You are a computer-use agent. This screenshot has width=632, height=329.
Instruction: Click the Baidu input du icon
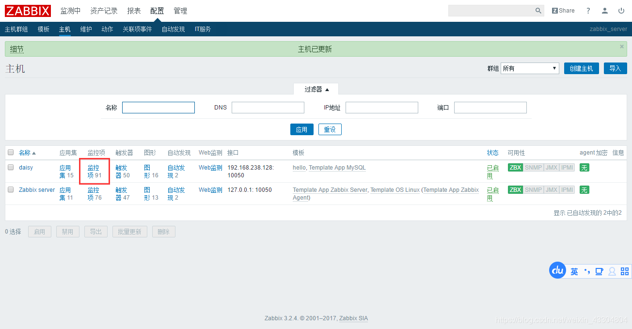pos(558,270)
